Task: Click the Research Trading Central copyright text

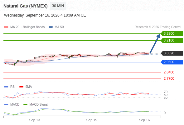Action: [x=158, y=27]
